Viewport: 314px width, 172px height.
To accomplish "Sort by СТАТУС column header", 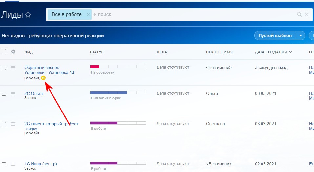I will [x=97, y=52].
